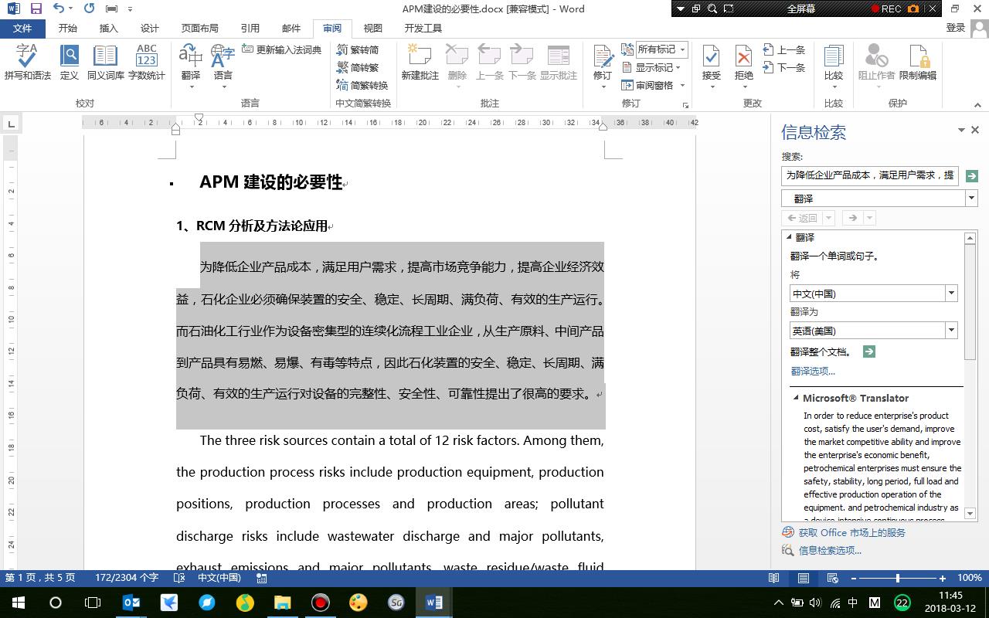Open File Explorer from the taskbar

point(282,603)
